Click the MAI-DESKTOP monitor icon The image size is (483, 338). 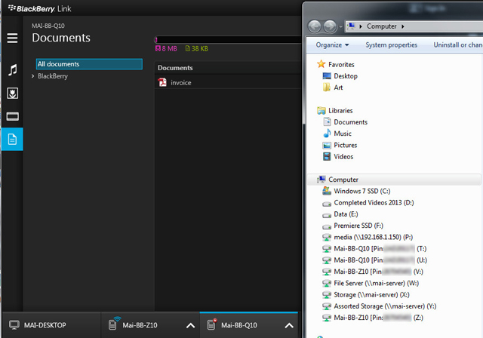14,324
